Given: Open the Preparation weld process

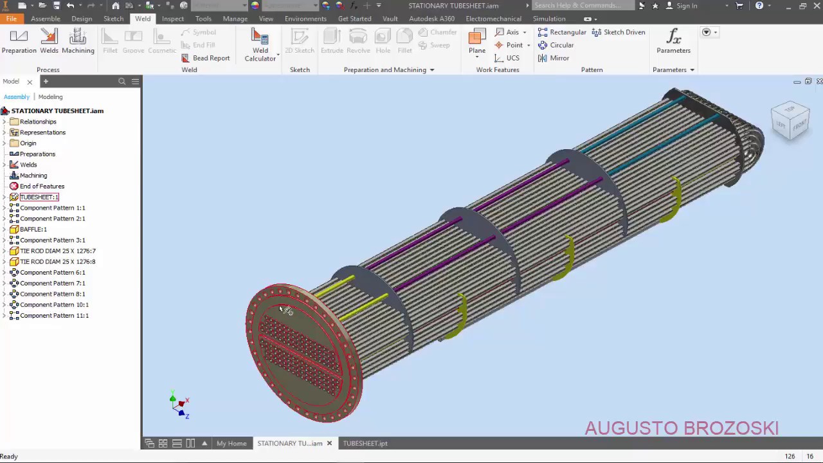Looking at the screenshot, I should (x=19, y=42).
